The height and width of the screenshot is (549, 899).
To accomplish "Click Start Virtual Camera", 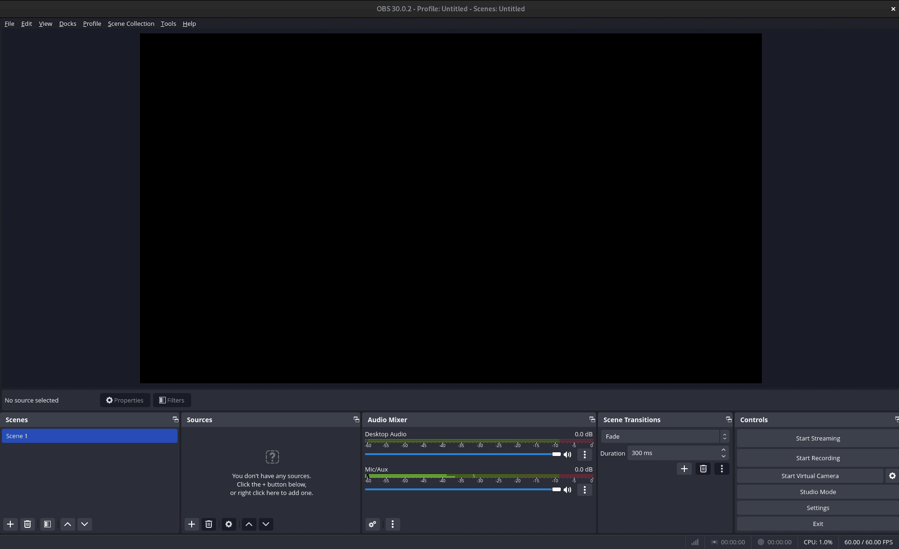I will click(810, 476).
